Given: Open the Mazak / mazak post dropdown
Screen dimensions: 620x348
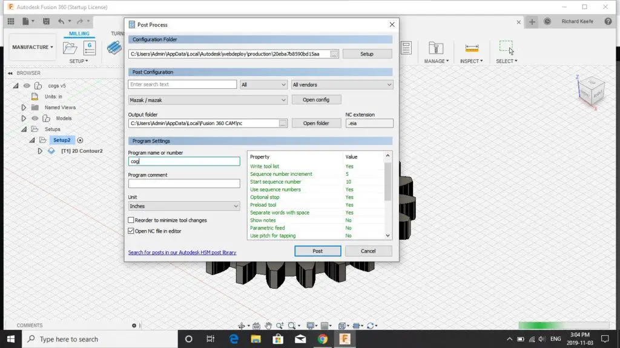Looking at the screenshot, I should tap(208, 100).
